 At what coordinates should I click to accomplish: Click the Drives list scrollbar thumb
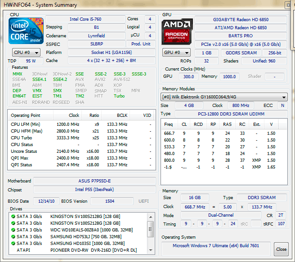(x=150, y=229)
